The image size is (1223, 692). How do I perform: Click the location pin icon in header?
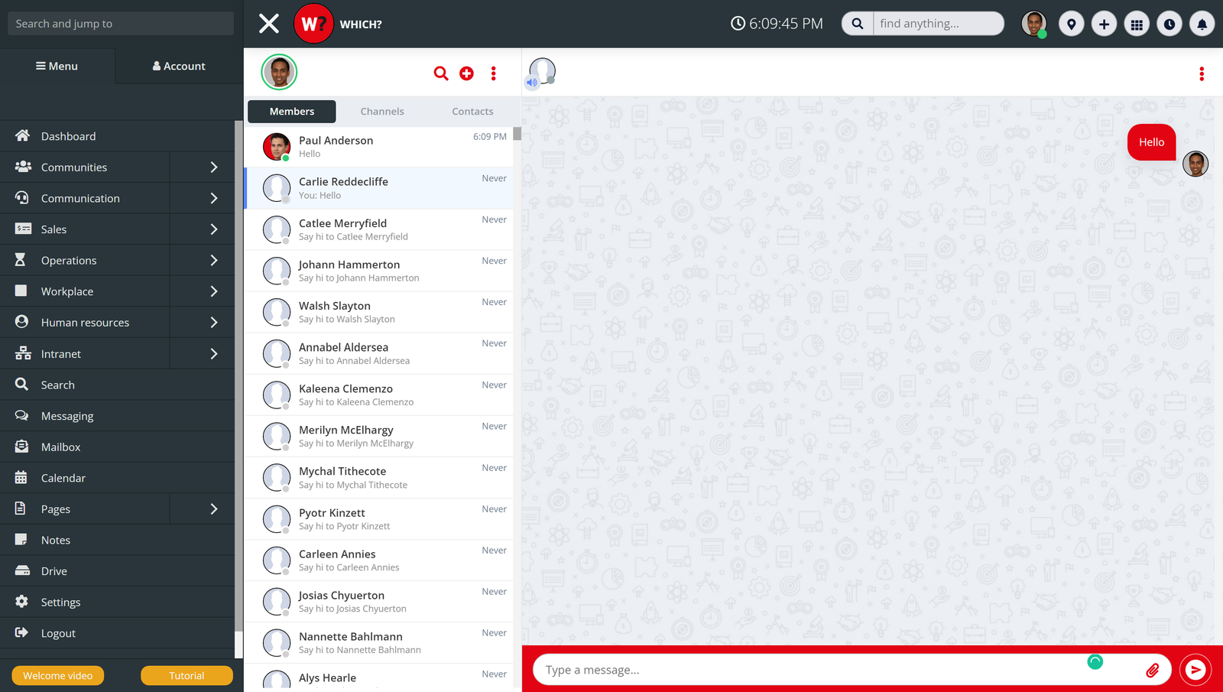click(1072, 24)
